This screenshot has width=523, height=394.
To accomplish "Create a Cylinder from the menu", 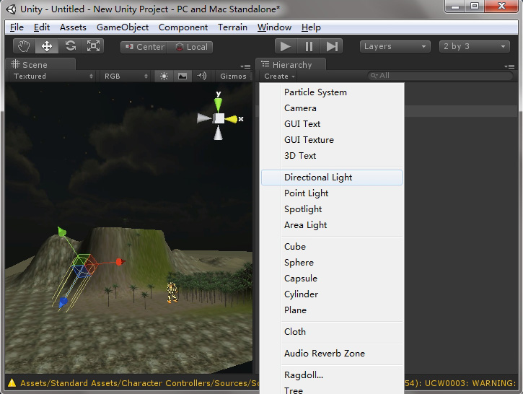I will pos(332,294).
